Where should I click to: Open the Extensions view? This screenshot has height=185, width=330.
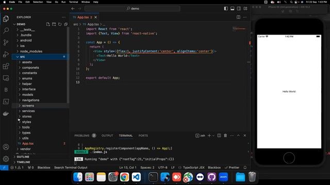pos(6,66)
